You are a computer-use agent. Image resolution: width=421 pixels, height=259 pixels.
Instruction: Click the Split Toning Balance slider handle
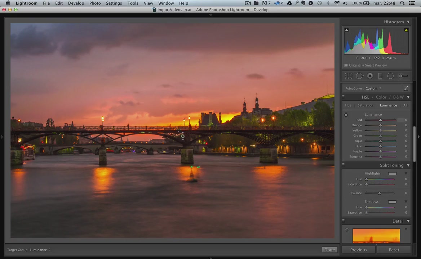point(380,194)
